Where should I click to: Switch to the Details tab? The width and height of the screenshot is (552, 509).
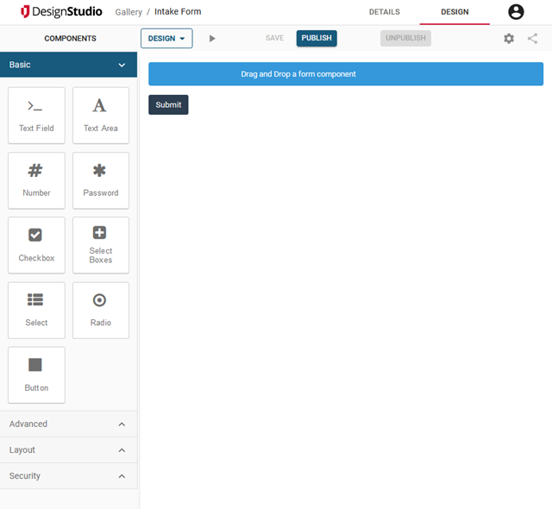[x=384, y=12]
